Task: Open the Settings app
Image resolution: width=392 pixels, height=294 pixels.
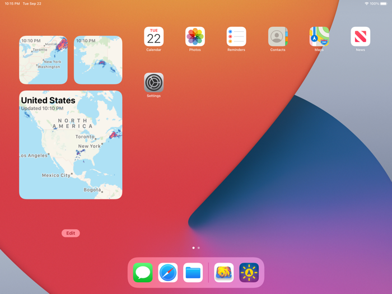Action: pos(154,82)
